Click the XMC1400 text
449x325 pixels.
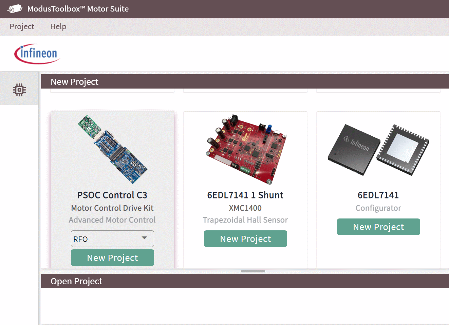pyautogui.click(x=245, y=208)
